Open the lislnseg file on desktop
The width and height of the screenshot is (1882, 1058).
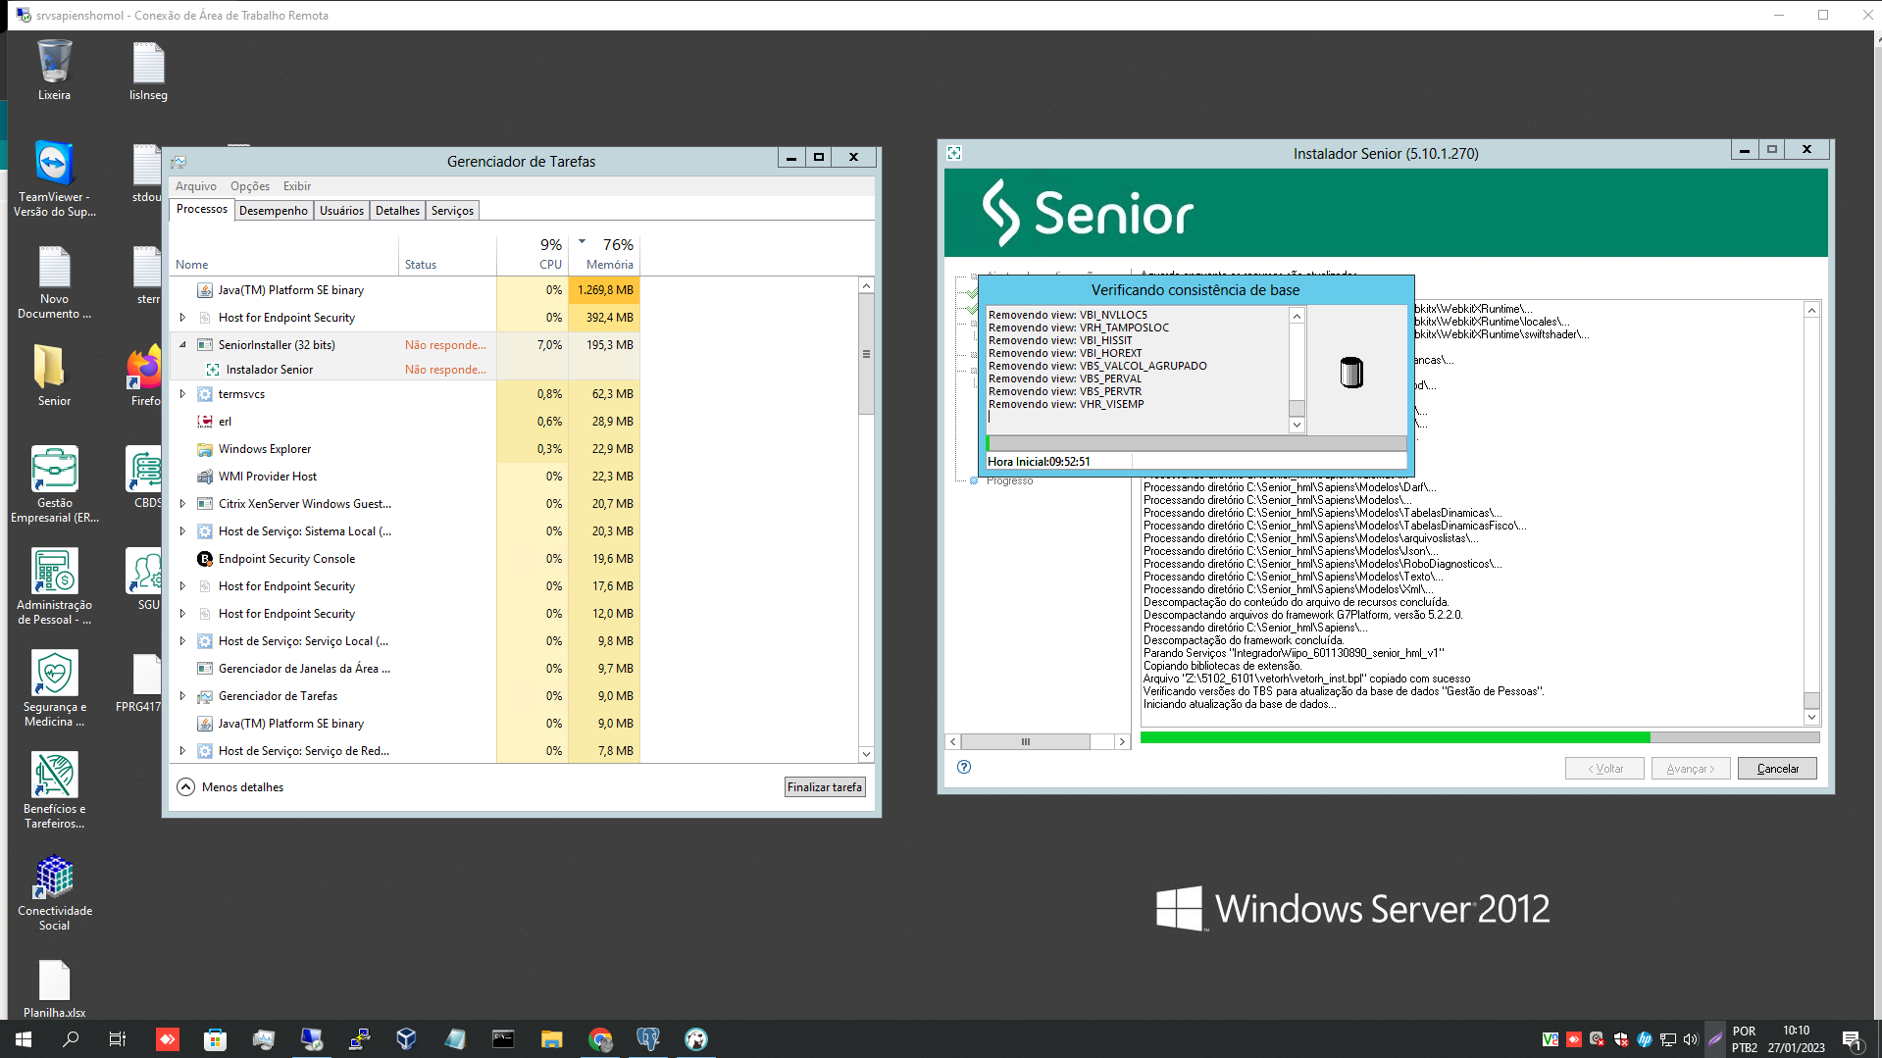(x=148, y=70)
